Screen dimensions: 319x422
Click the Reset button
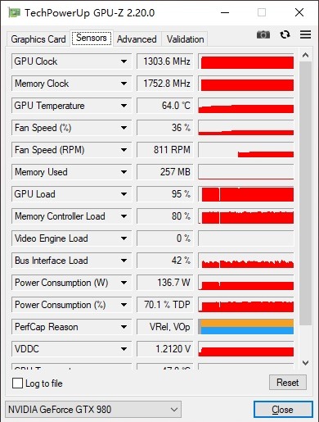[x=288, y=383]
